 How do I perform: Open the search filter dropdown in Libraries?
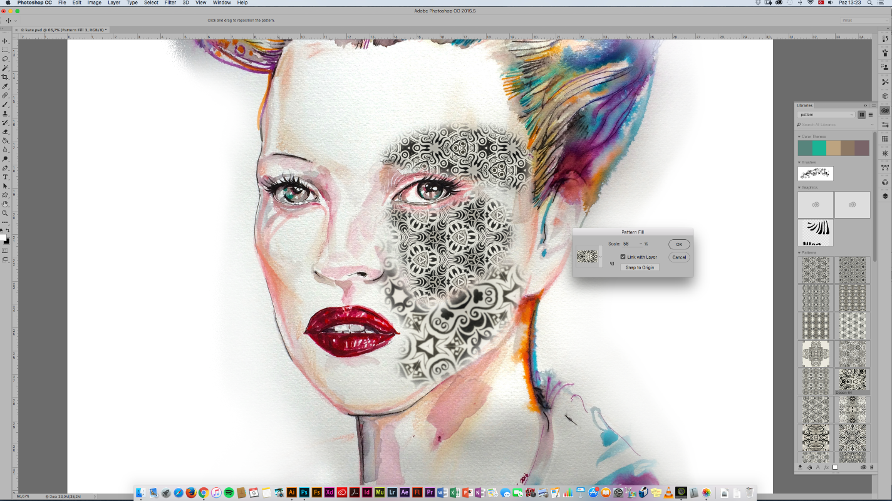(x=872, y=125)
